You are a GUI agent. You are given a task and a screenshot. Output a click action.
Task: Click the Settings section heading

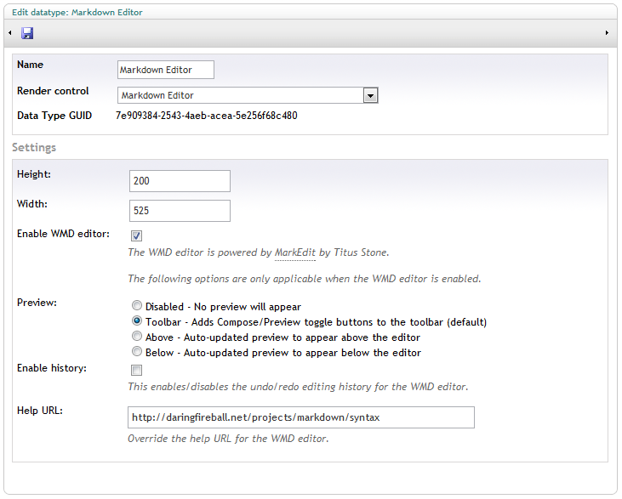pyautogui.click(x=34, y=147)
